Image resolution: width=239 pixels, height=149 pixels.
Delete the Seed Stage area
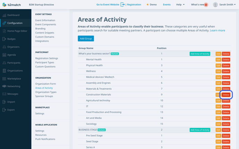coord(226,142)
